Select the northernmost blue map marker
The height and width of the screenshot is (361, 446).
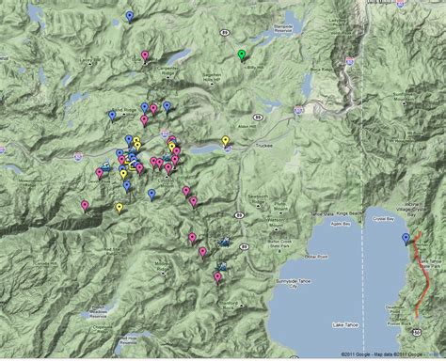coord(130,17)
